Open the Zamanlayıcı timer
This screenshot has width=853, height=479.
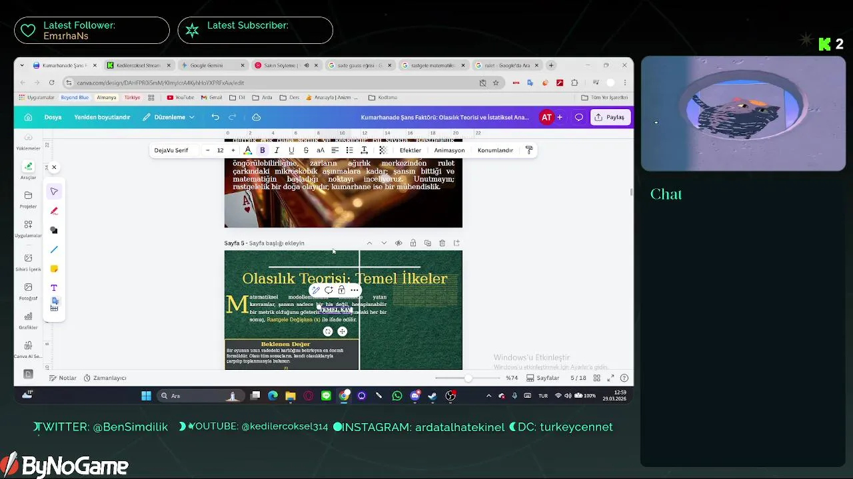coord(105,378)
